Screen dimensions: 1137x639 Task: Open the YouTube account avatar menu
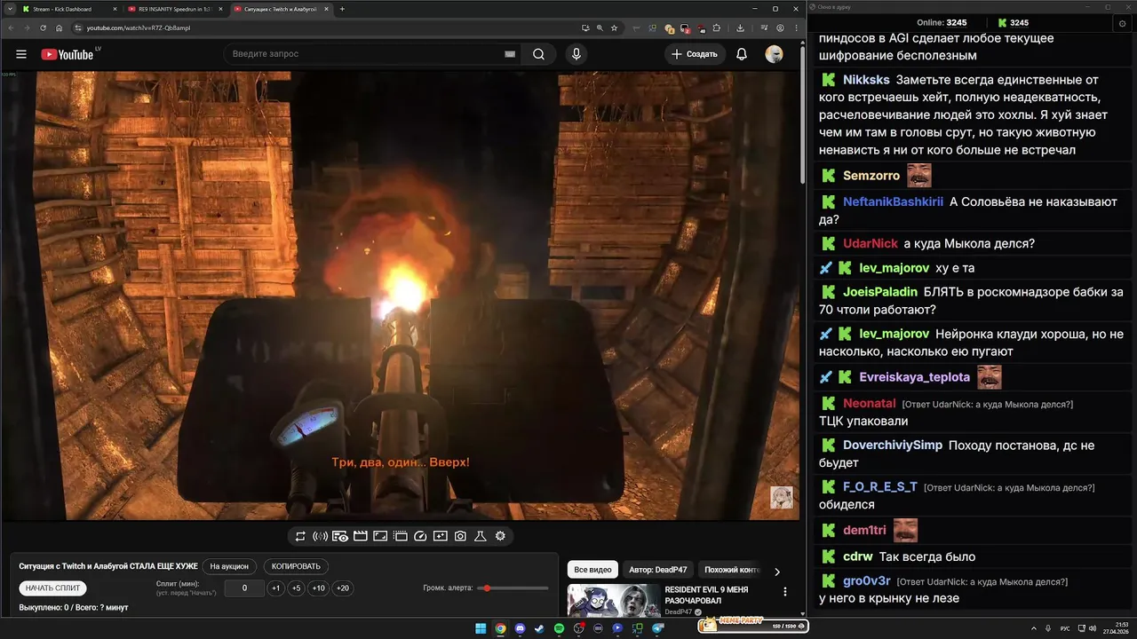(x=774, y=54)
